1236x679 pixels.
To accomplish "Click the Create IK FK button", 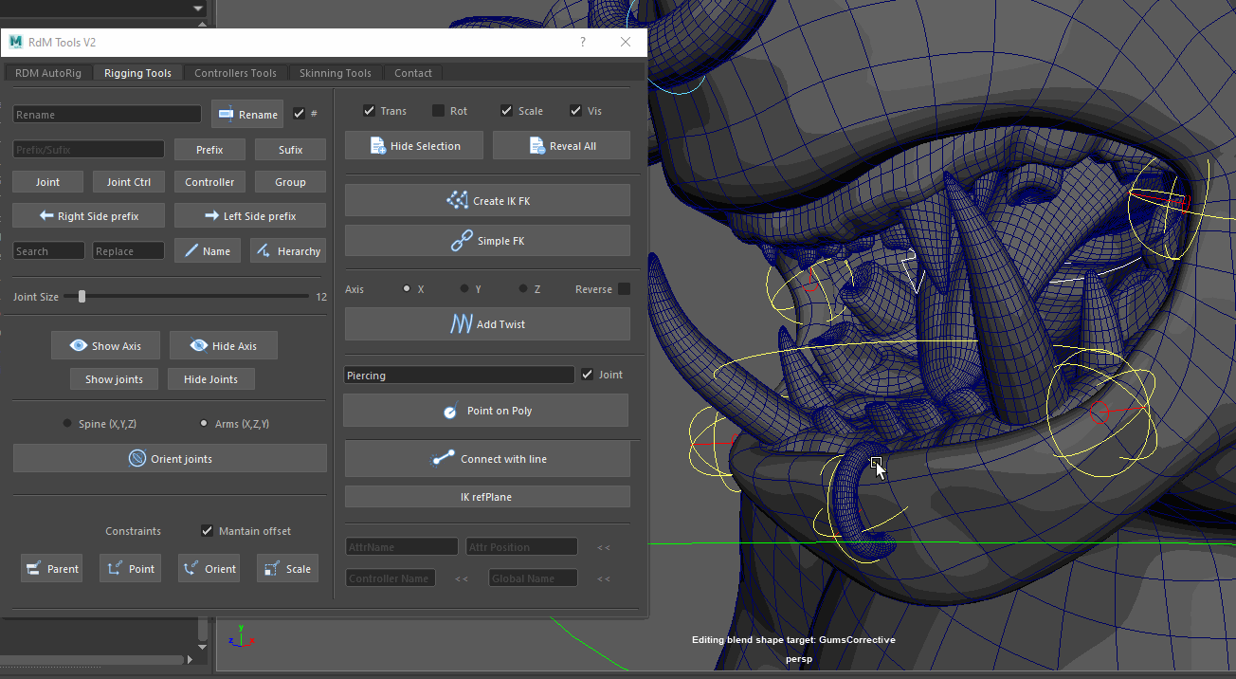I will (487, 201).
